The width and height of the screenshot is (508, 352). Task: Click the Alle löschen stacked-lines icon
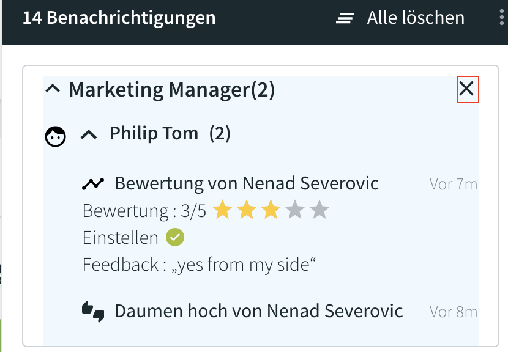tap(345, 18)
